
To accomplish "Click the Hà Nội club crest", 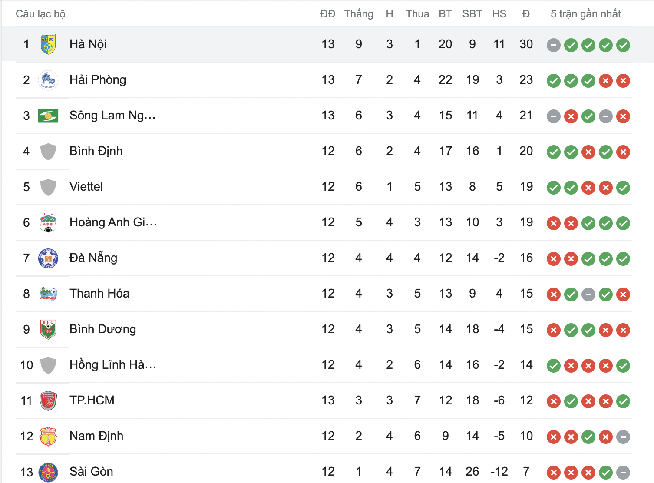I will (x=48, y=44).
